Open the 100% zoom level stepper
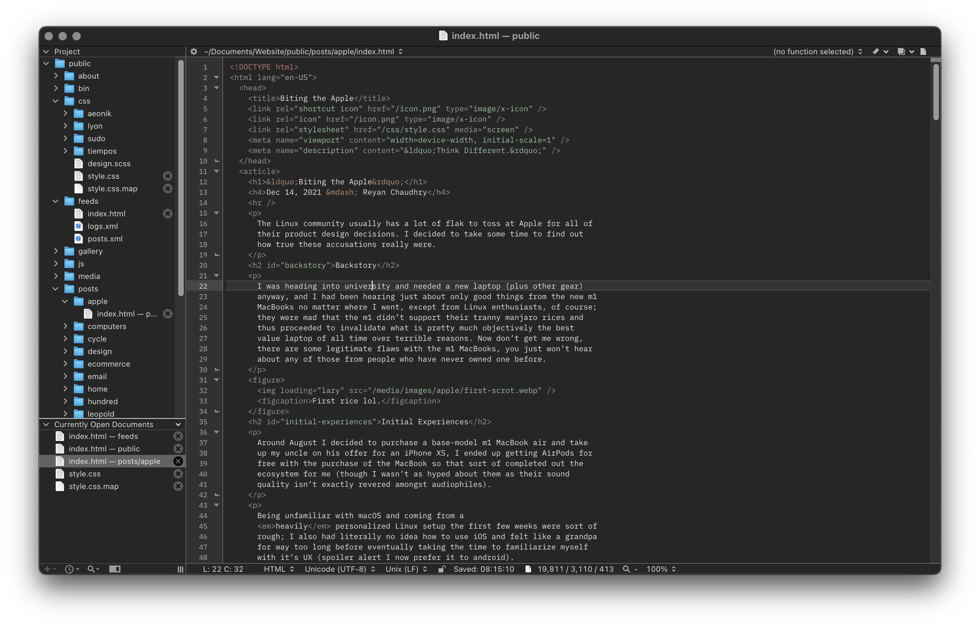The height and width of the screenshot is (626, 980). pyautogui.click(x=661, y=569)
